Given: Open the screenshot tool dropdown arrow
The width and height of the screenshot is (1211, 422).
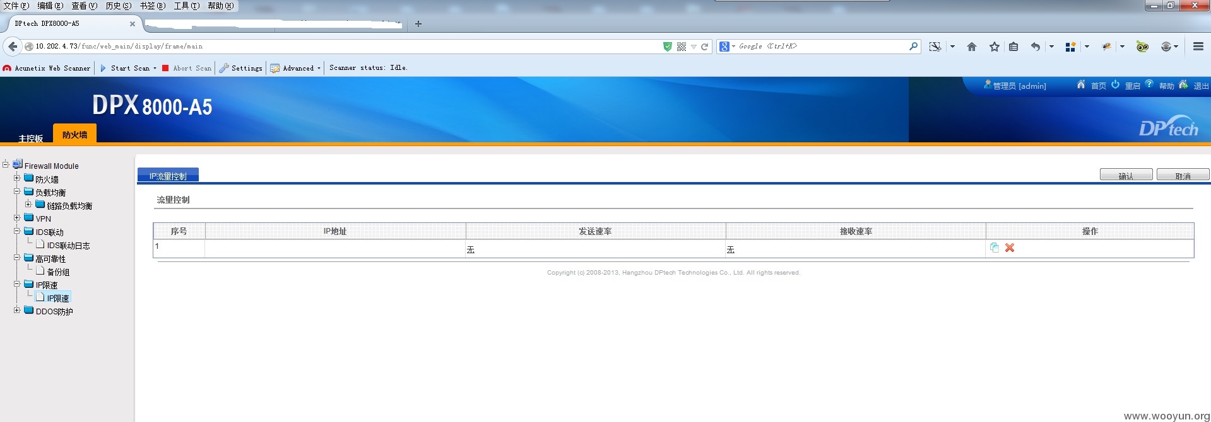Looking at the screenshot, I should [x=952, y=47].
